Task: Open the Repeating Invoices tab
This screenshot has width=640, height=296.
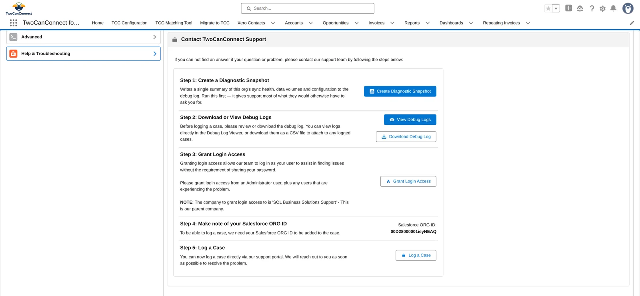Action: pos(501,23)
